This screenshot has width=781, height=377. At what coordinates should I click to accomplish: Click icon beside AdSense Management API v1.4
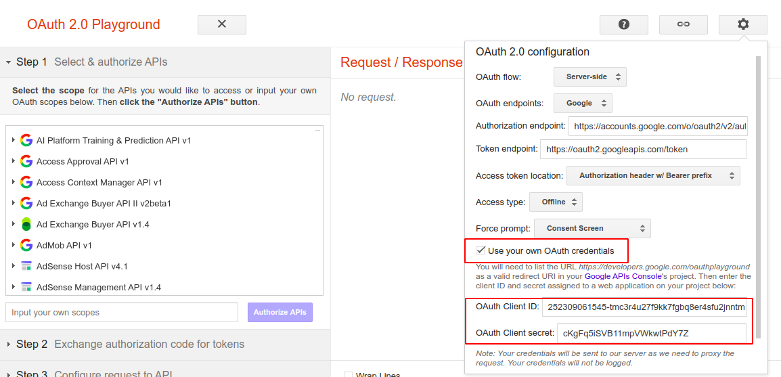pos(26,287)
